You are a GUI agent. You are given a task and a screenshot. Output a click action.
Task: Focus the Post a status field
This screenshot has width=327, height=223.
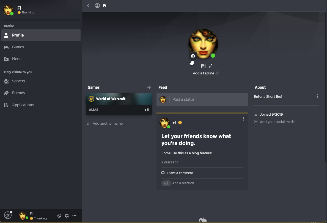[202, 99]
